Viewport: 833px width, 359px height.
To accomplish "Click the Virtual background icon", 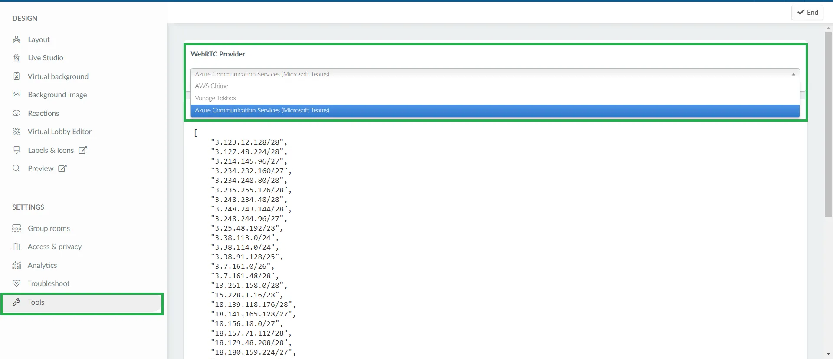I will pyautogui.click(x=16, y=76).
